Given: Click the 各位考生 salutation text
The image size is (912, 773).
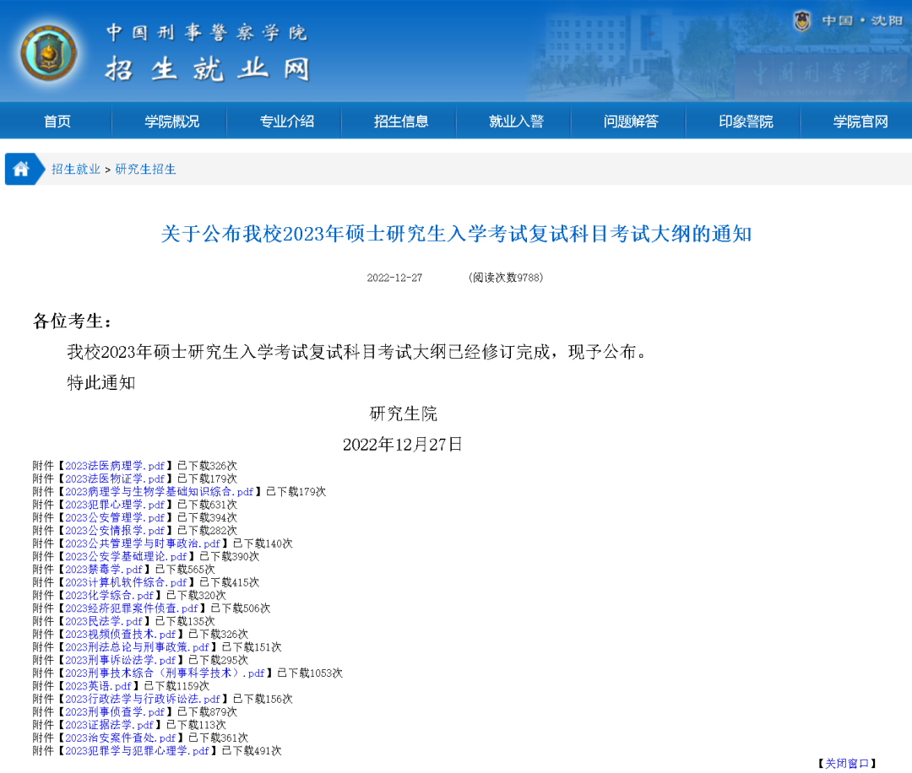Looking at the screenshot, I should (x=72, y=321).
